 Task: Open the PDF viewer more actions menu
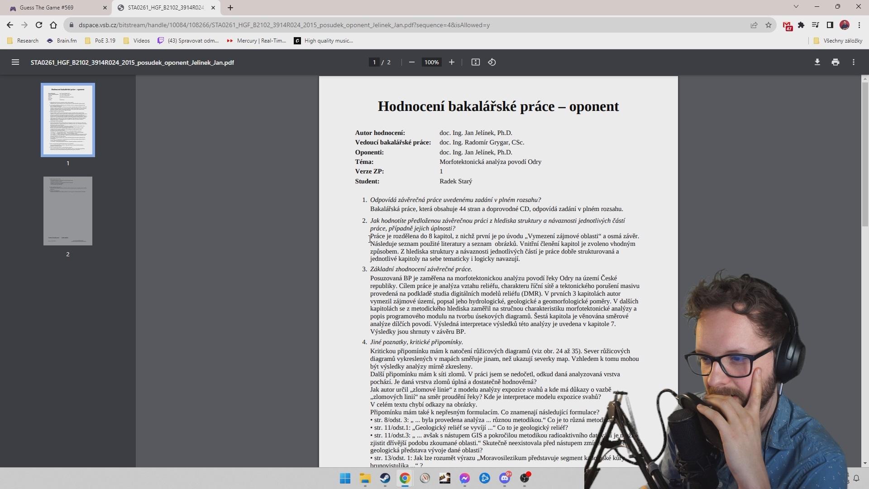pos(854,62)
